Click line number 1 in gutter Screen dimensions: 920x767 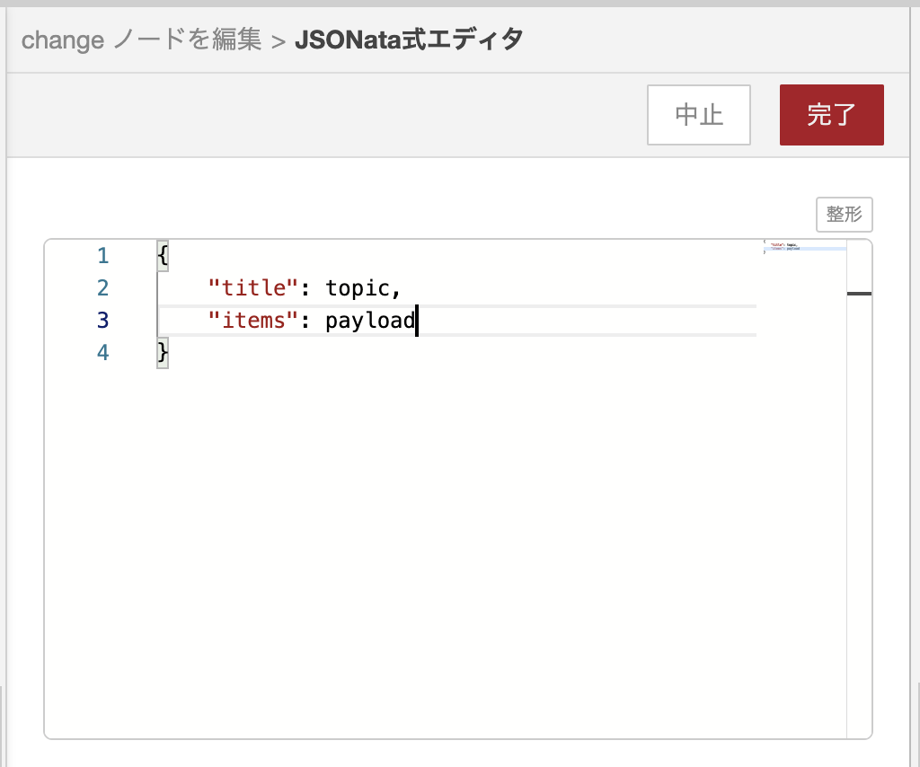[102, 256]
